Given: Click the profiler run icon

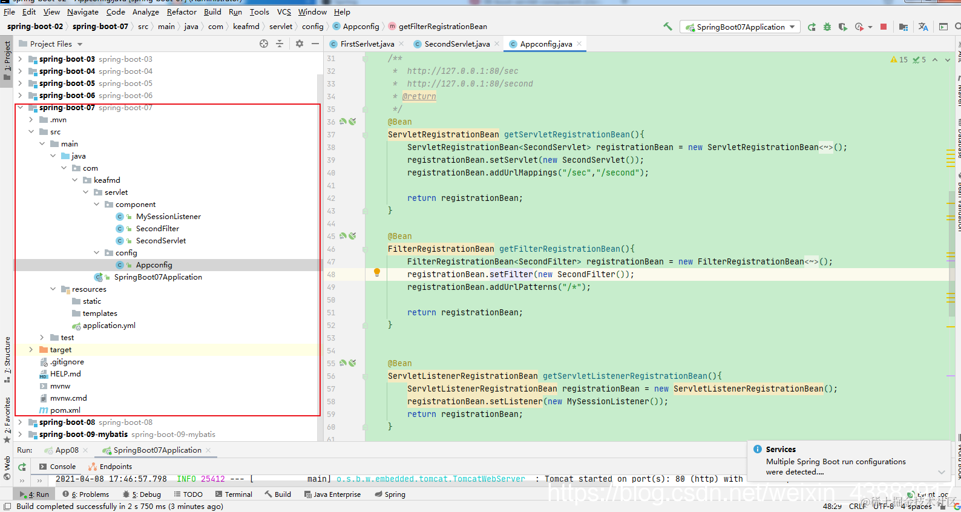Looking at the screenshot, I should 859,27.
